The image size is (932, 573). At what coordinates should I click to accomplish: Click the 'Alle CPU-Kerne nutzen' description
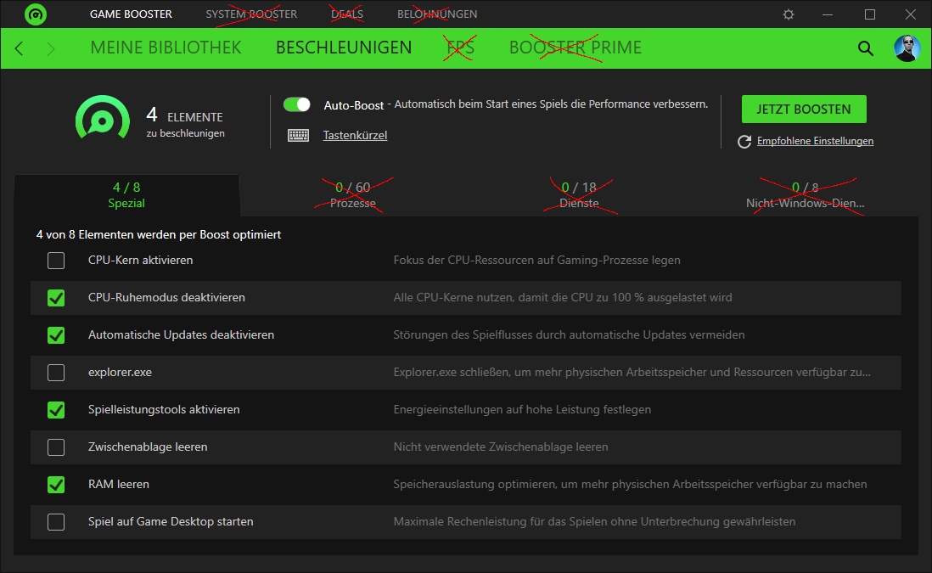[x=562, y=298]
